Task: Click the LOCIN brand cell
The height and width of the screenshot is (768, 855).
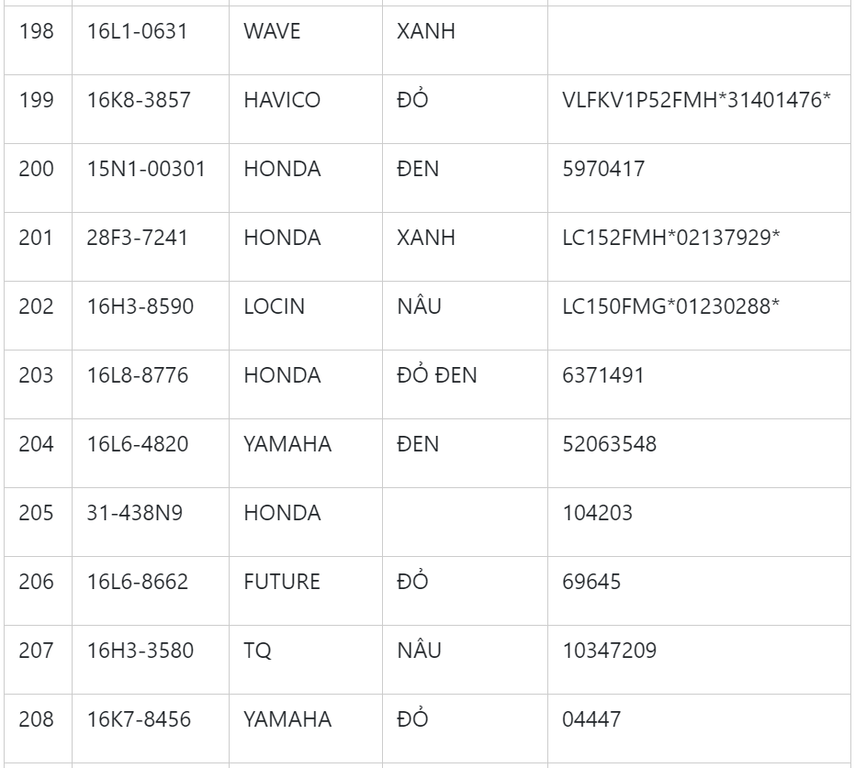Action: click(x=274, y=307)
